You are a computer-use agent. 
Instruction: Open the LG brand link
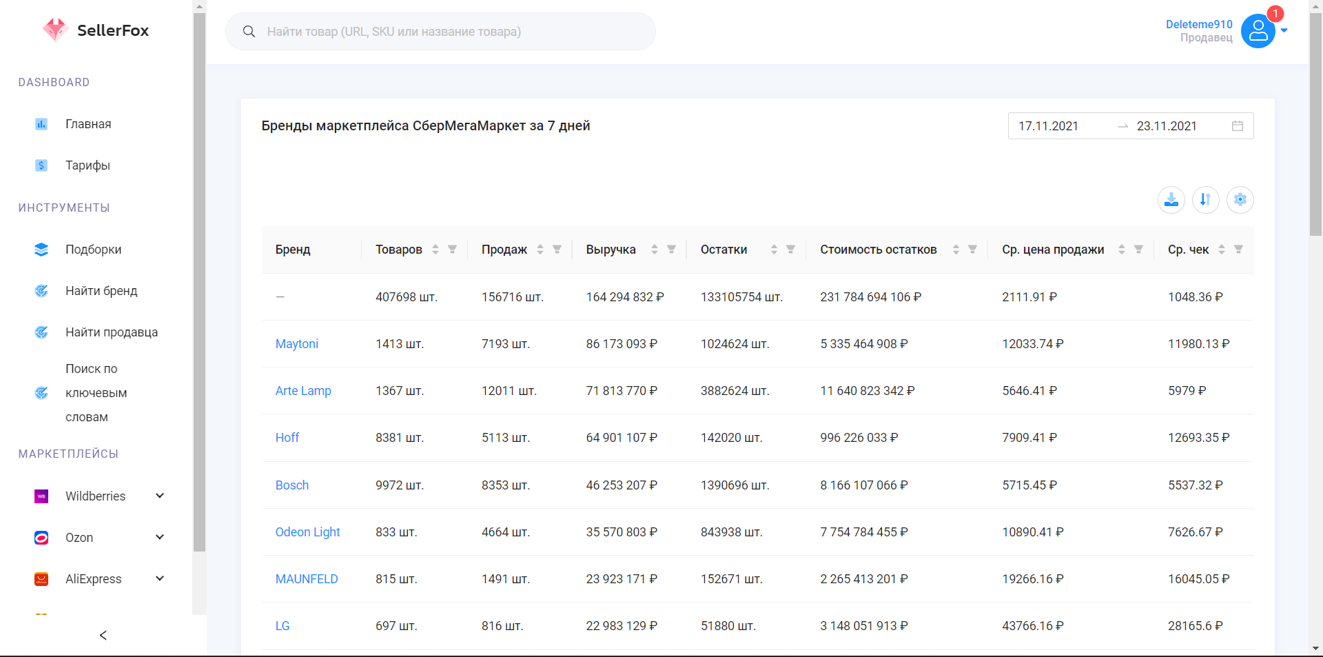(283, 626)
